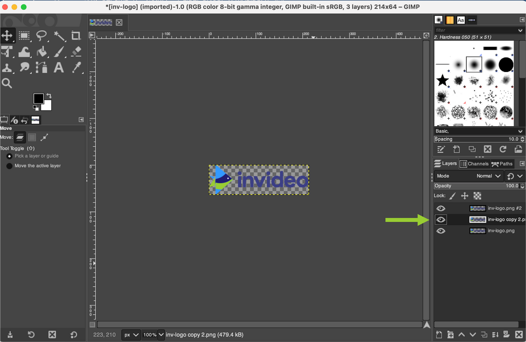Select the star shaped brush
The width and height of the screenshot is (526, 342).
click(443, 80)
